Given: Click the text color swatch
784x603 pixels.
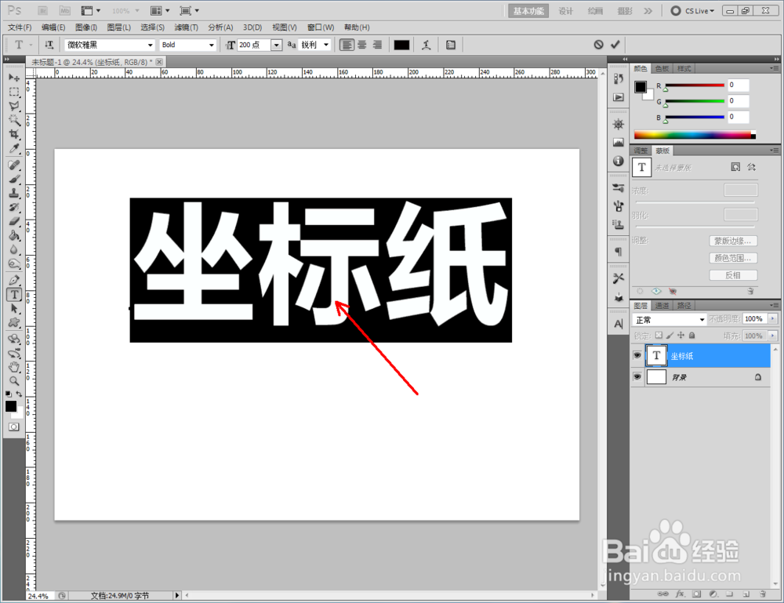Looking at the screenshot, I should point(401,45).
